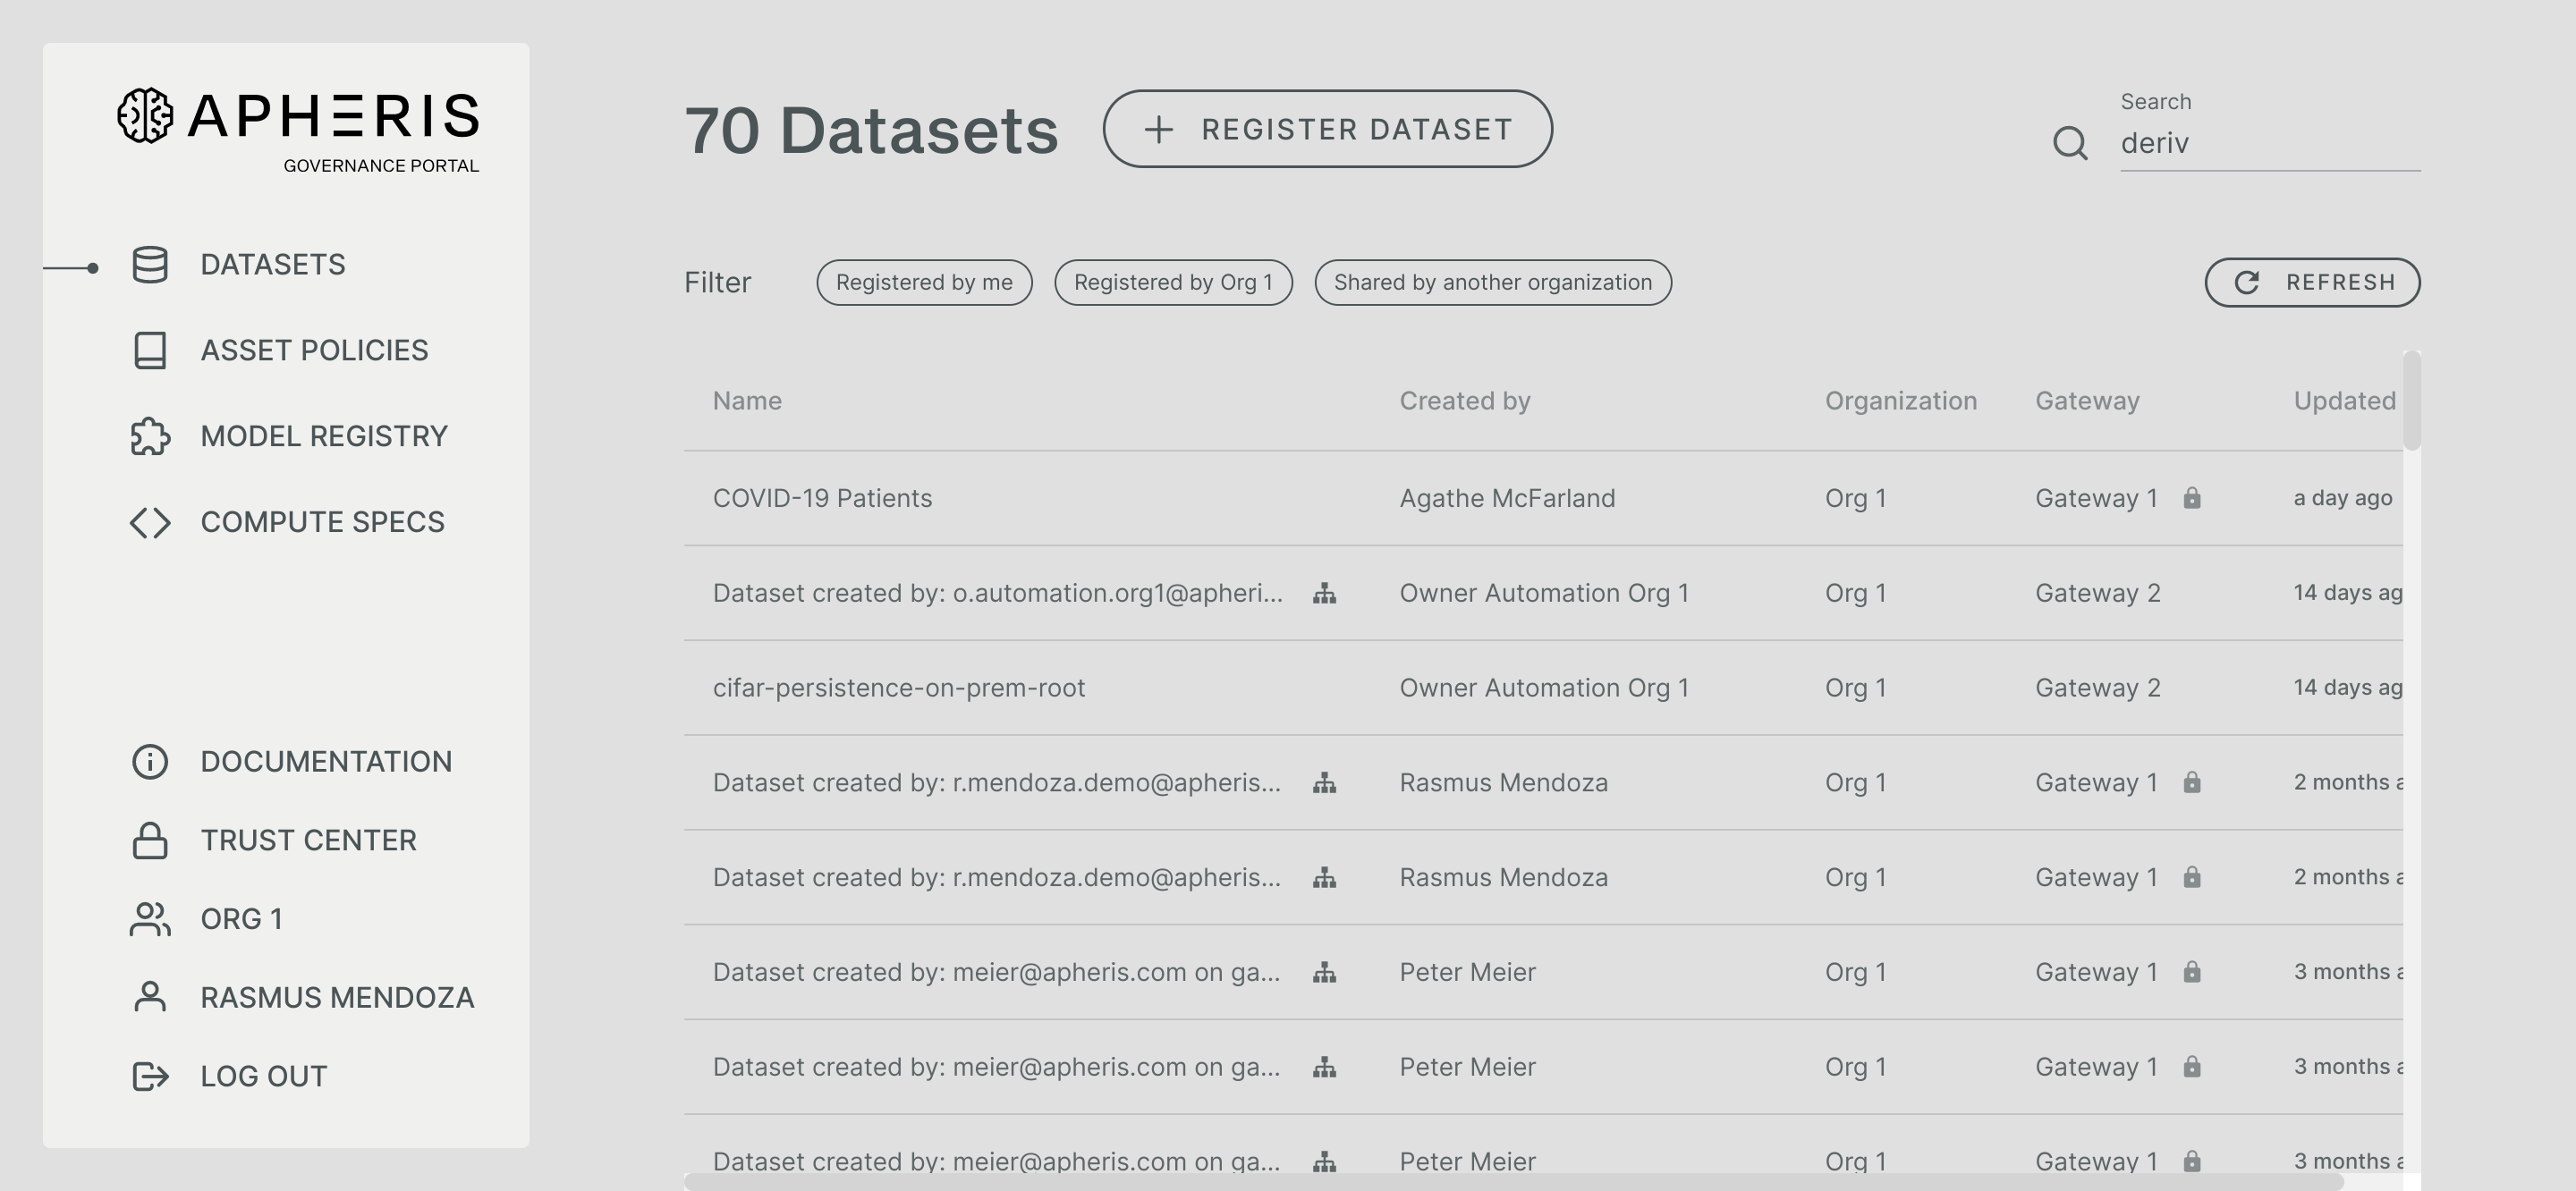
Task: Open the cifar-persistence-on-prem-root dataset row
Action: [x=898, y=688]
